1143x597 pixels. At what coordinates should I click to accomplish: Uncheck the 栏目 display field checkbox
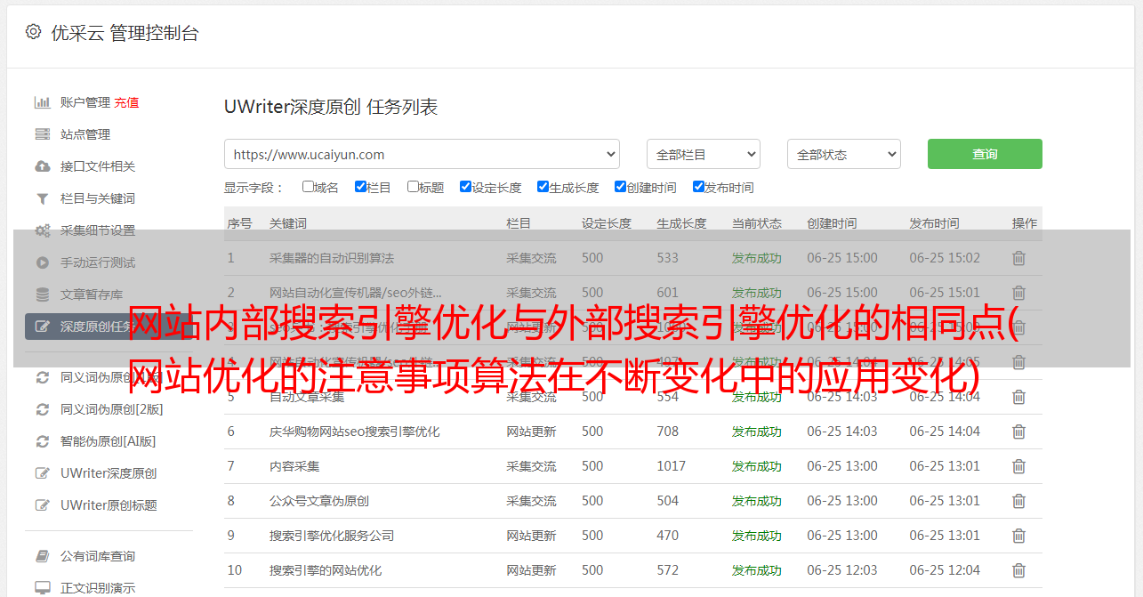click(x=360, y=187)
